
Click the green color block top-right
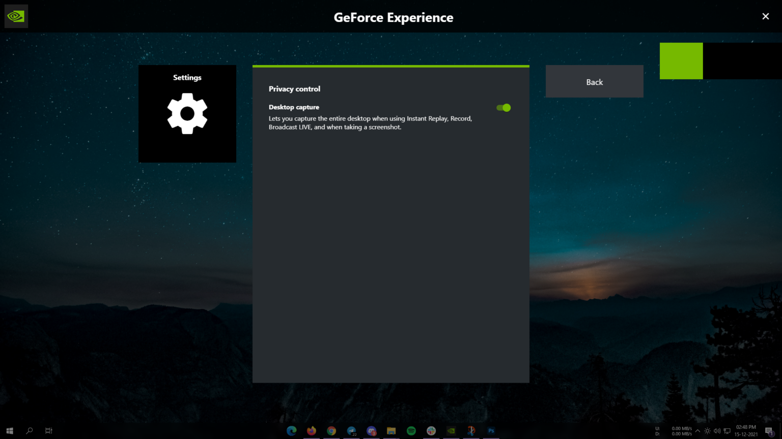[681, 60]
